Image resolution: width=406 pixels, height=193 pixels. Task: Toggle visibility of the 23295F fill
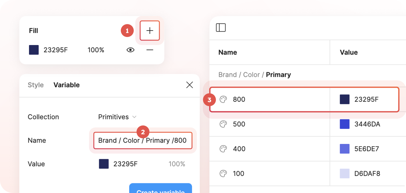[x=130, y=50]
